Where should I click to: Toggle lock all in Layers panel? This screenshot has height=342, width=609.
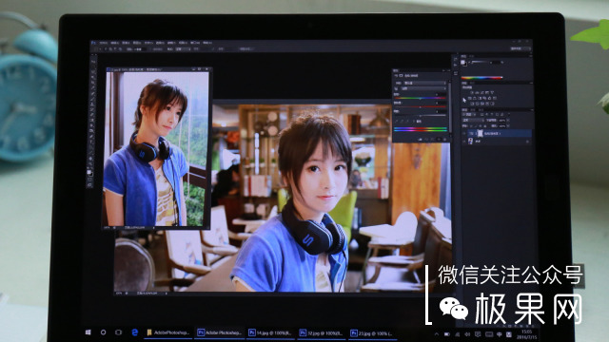pos(485,126)
